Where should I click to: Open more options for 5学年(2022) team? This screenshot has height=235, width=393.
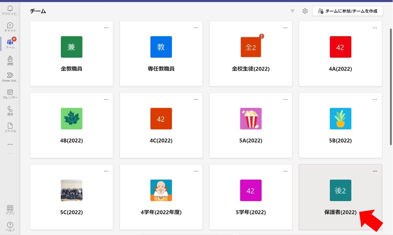pos(286,171)
